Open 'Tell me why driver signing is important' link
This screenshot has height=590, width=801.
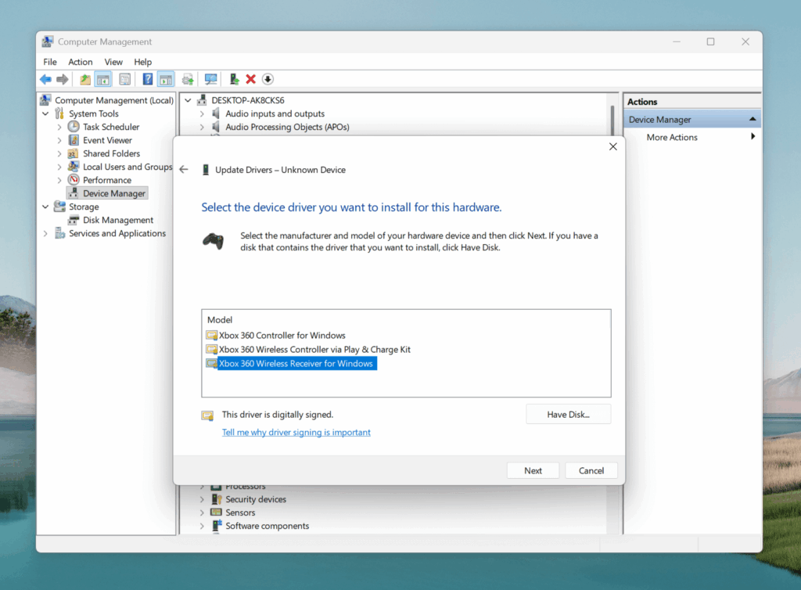pyautogui.click(x=296, y=433)
